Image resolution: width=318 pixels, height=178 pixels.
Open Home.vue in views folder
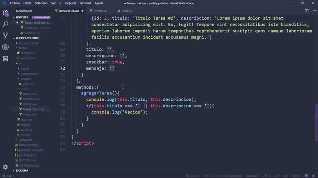click(30, 104)
